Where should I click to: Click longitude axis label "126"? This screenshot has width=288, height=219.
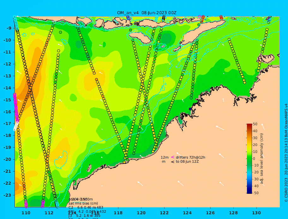pos(210,213)
